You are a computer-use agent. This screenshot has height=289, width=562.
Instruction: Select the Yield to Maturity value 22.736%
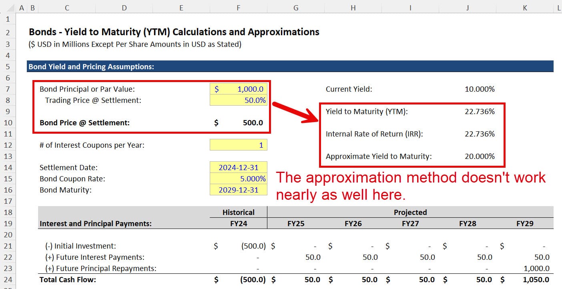click(x=480, y=111)
